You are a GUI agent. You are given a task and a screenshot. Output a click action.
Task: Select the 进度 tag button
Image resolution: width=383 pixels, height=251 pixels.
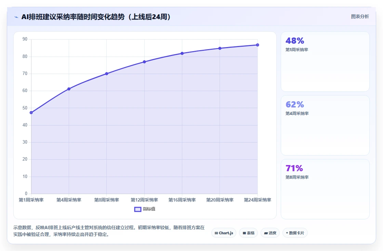(270, 233)
